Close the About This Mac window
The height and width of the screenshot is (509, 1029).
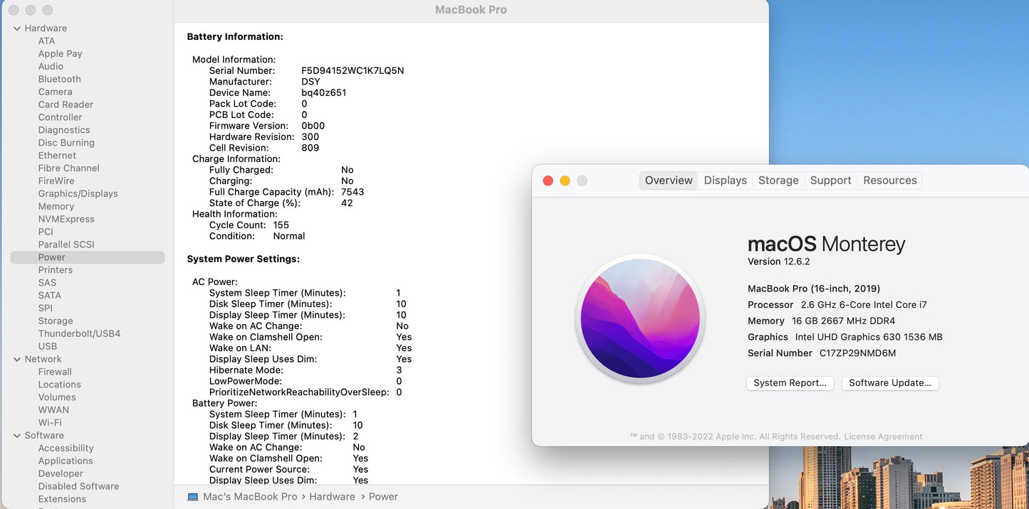point(548,181)
